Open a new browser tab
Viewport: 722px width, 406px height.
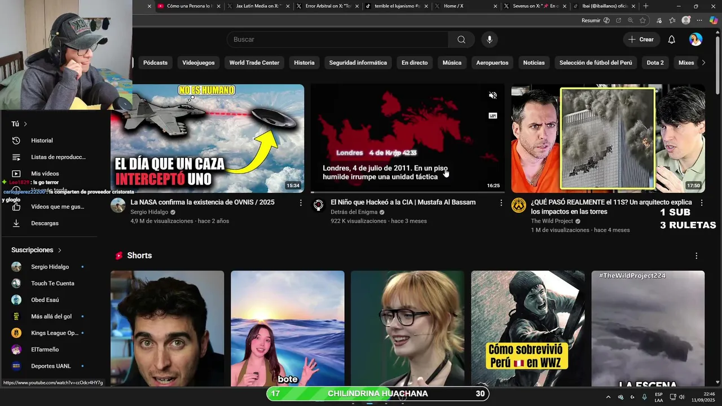[646, 6]
